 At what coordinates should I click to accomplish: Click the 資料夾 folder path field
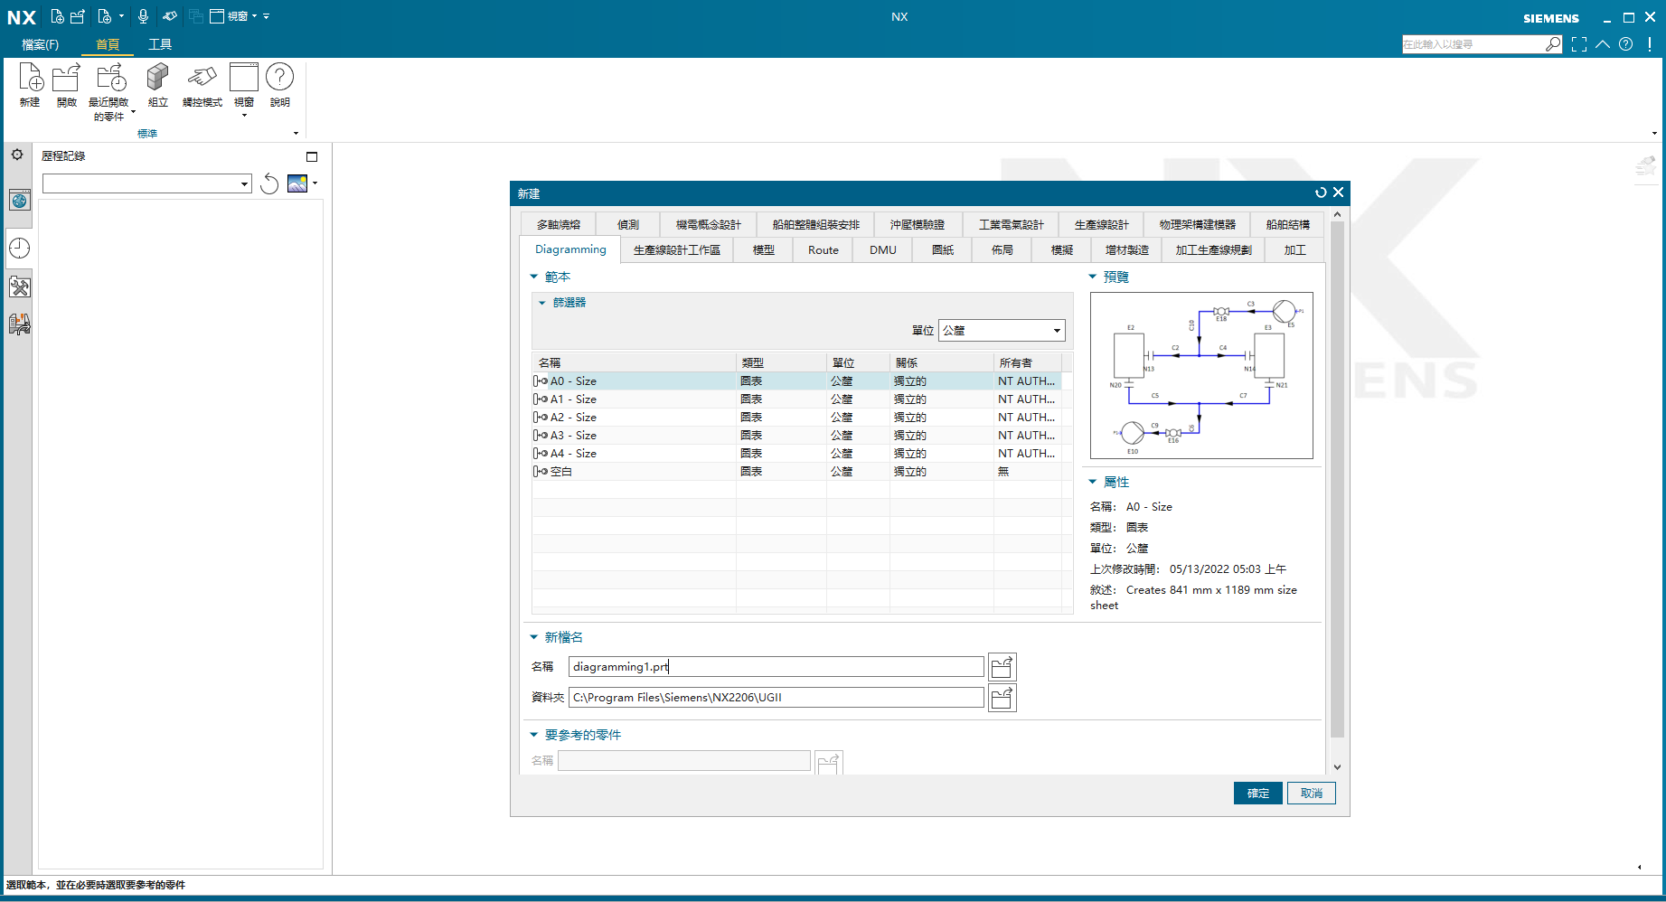tap(776, 698)
